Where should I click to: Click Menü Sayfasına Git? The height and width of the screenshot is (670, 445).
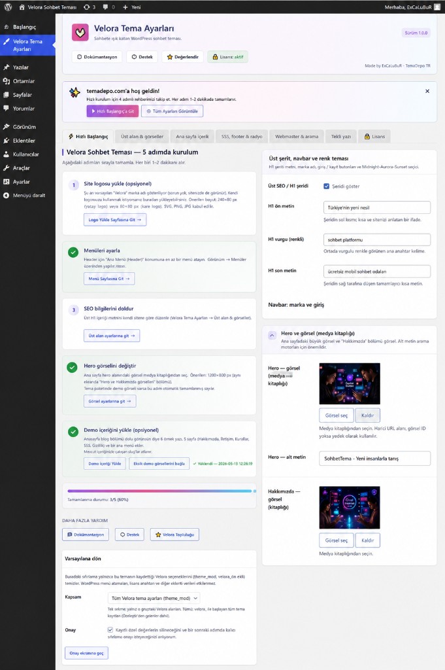109,279
